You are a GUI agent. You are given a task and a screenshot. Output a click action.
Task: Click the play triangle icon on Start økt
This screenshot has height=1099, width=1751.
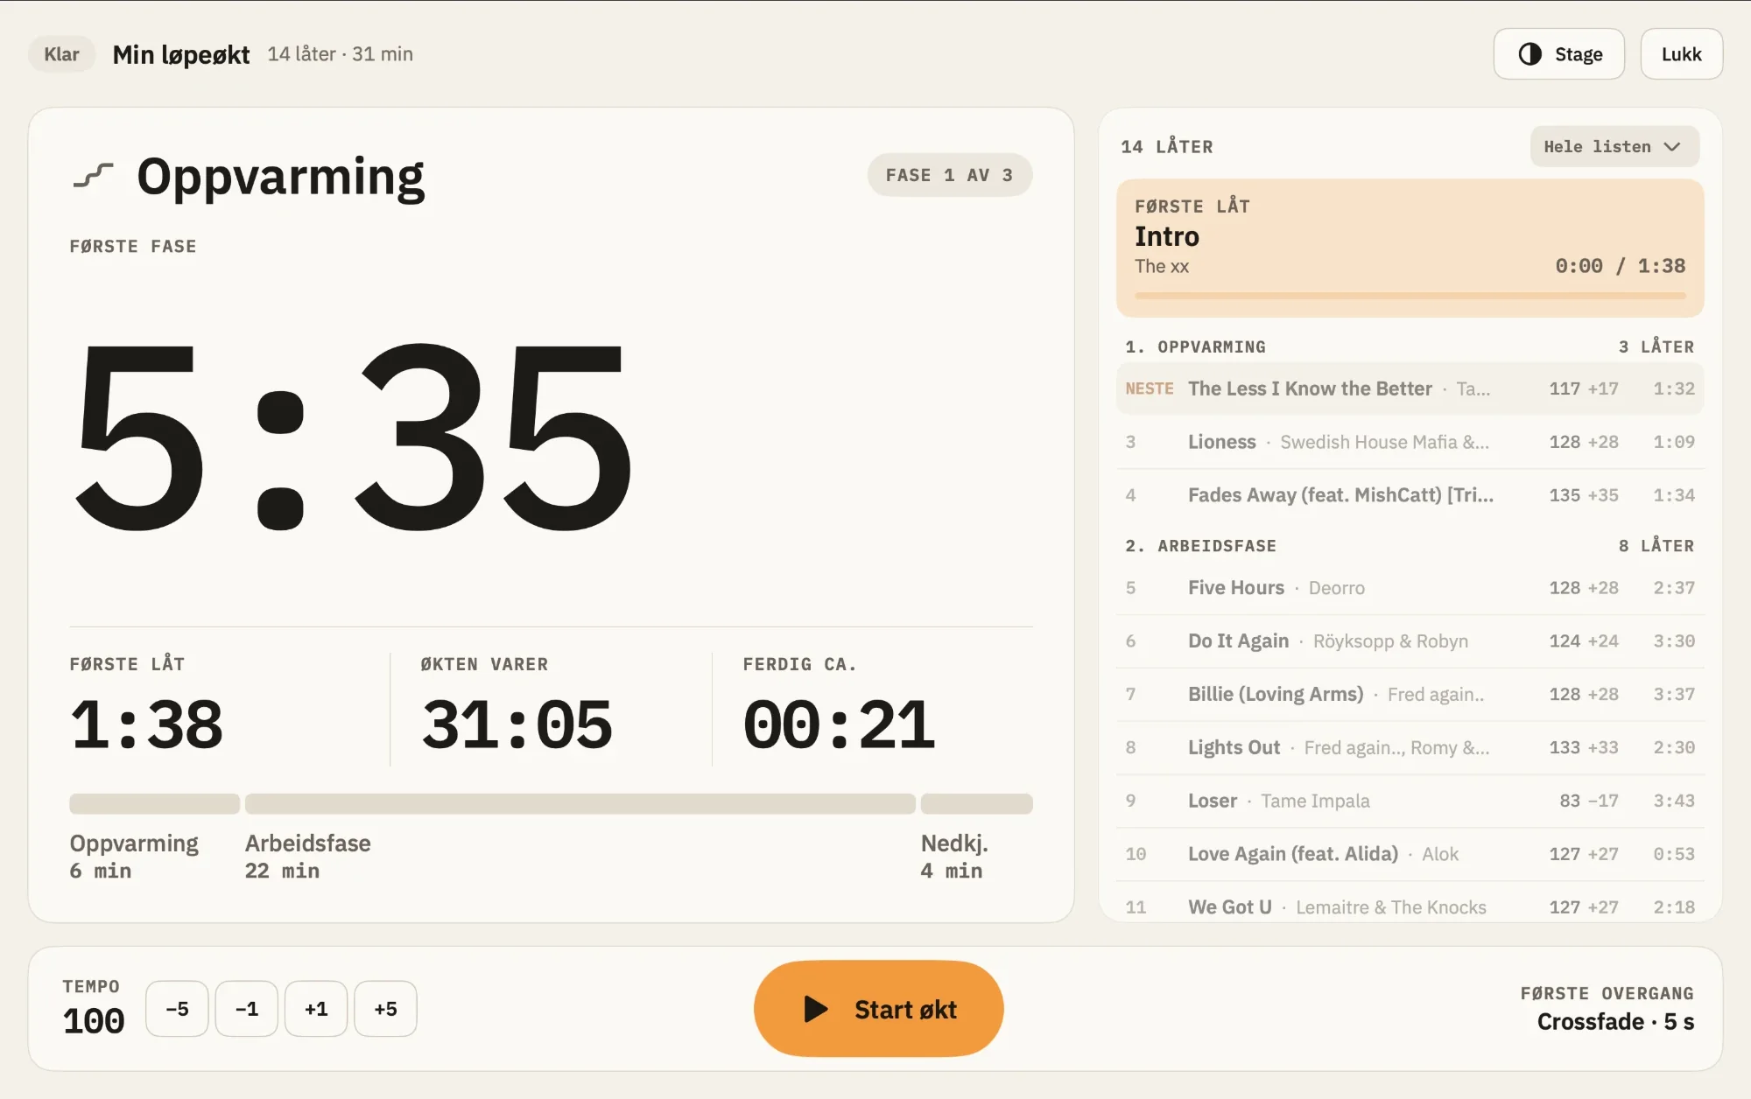816,1009
